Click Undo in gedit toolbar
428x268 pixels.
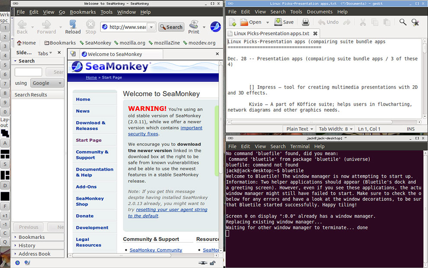[329, 22]
